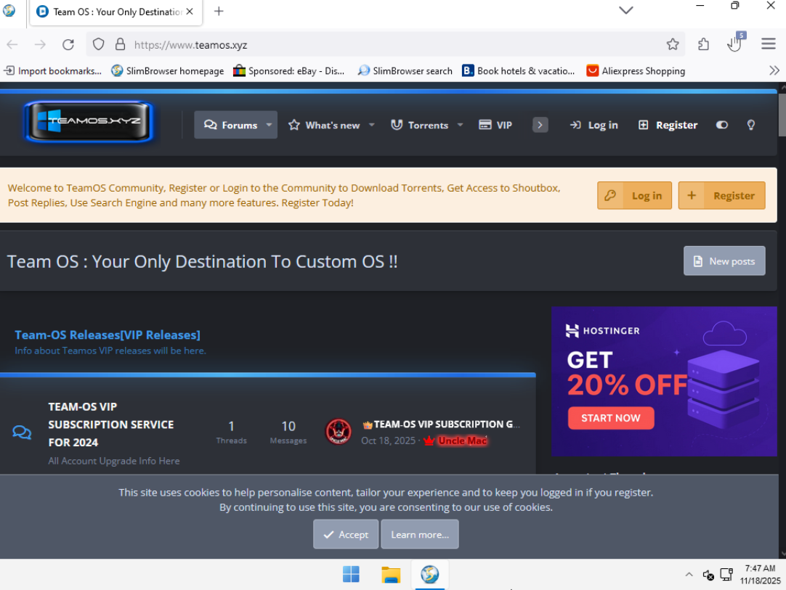This screenshot has width=786, height=590.
Task: Expand the Forums dropdown arrow
Action: (270, 125)
